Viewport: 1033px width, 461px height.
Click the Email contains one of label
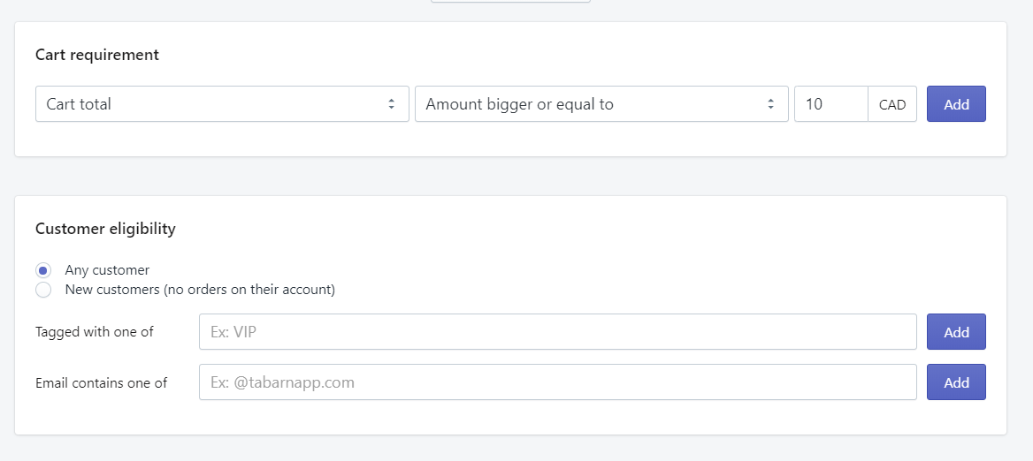pos(102,383)
